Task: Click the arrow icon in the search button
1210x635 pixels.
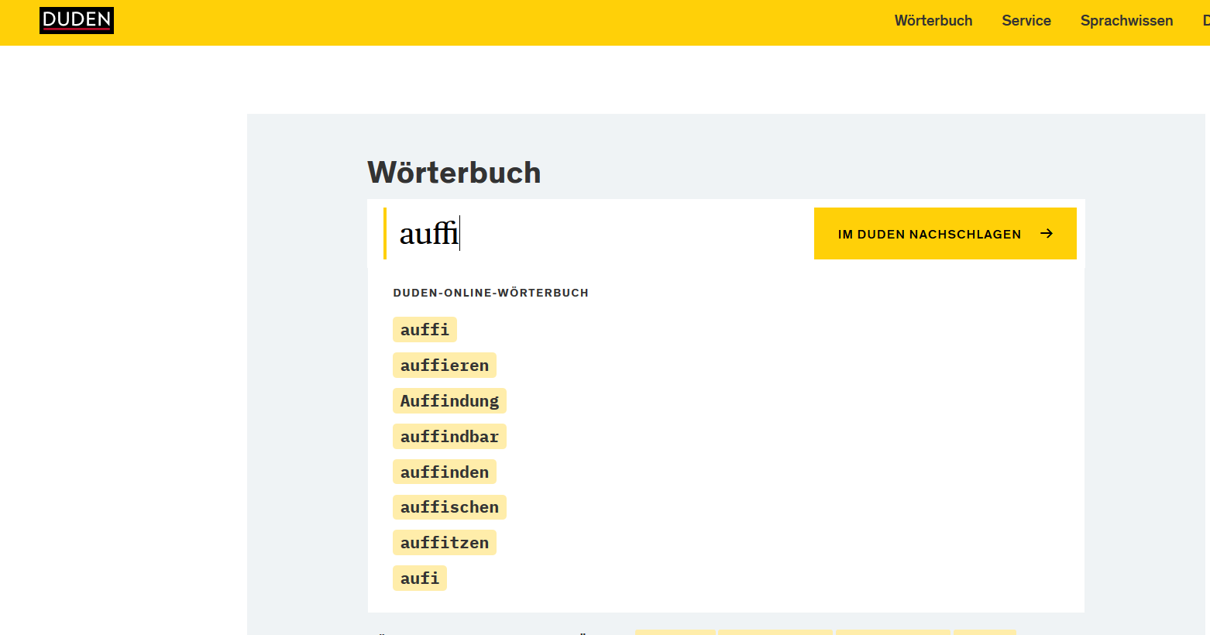Action: (1047, 233)
